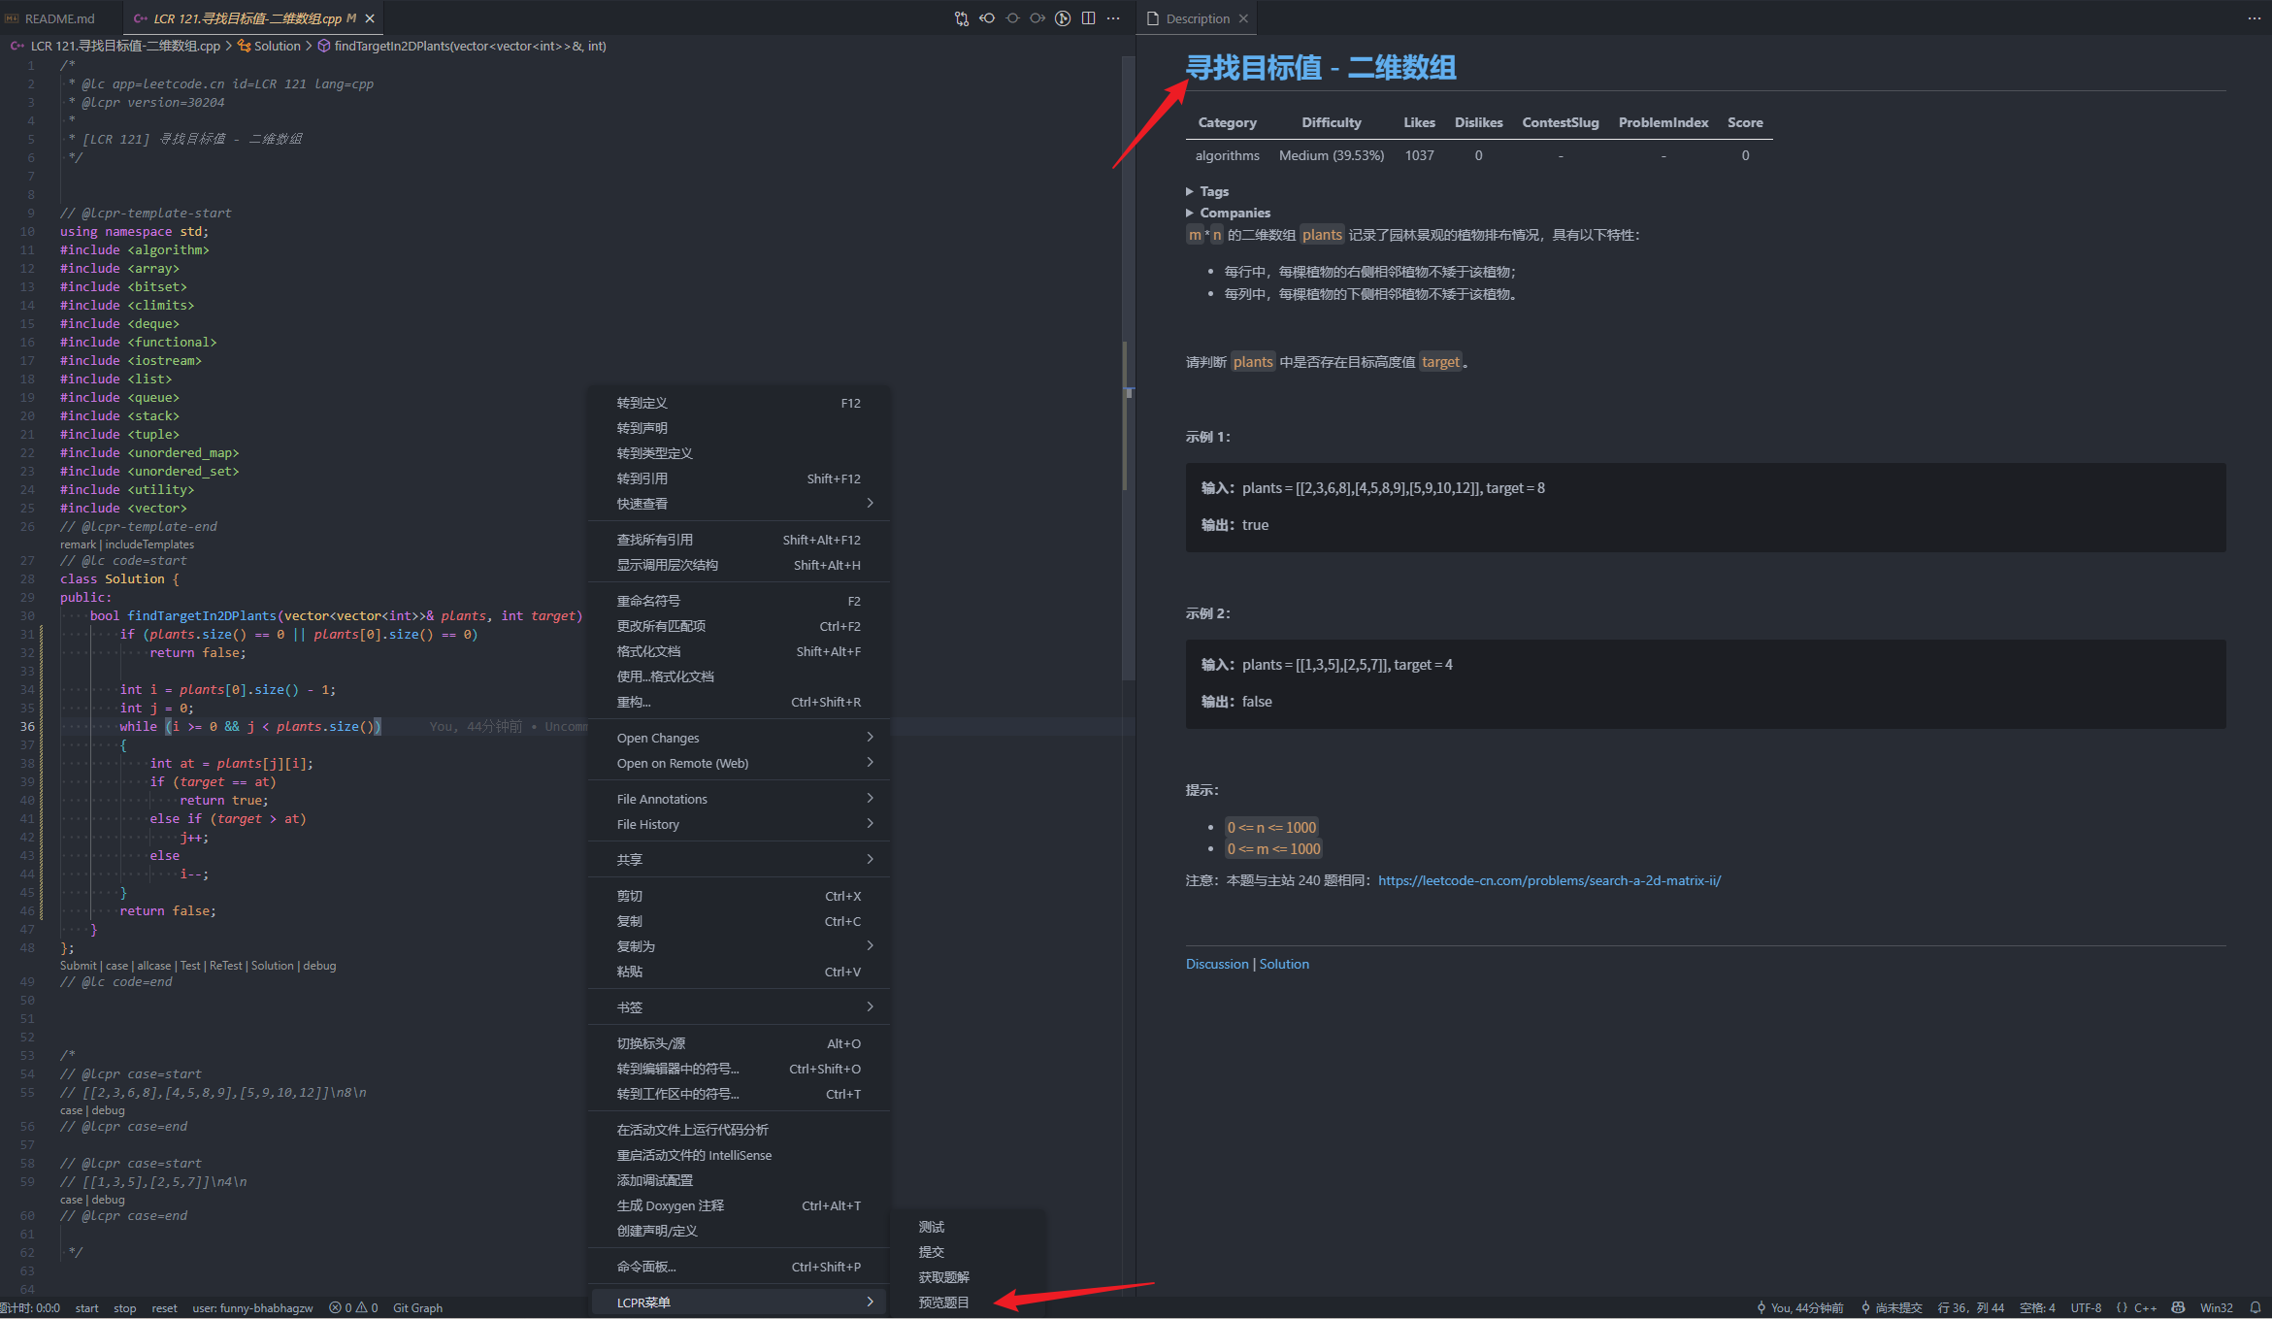Click the Copilot icon in status bar

[x=2178, y=1307]
